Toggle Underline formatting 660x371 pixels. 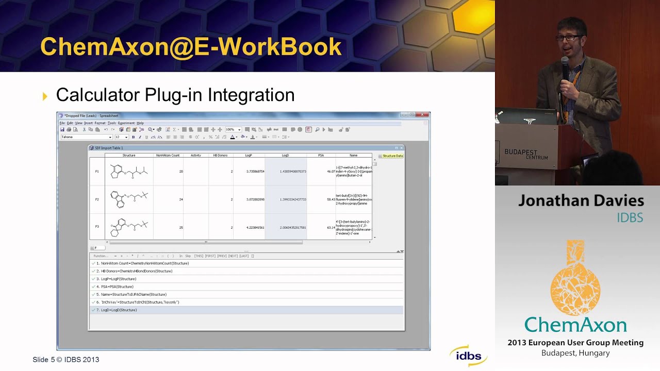146,137
